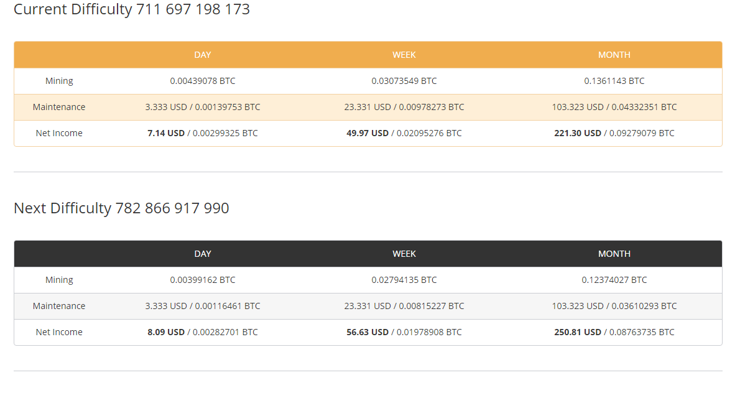This screenshot has height=393, width=740.
Task: Select WEEK header in the dark table
Action: click(x=404, y=254)
